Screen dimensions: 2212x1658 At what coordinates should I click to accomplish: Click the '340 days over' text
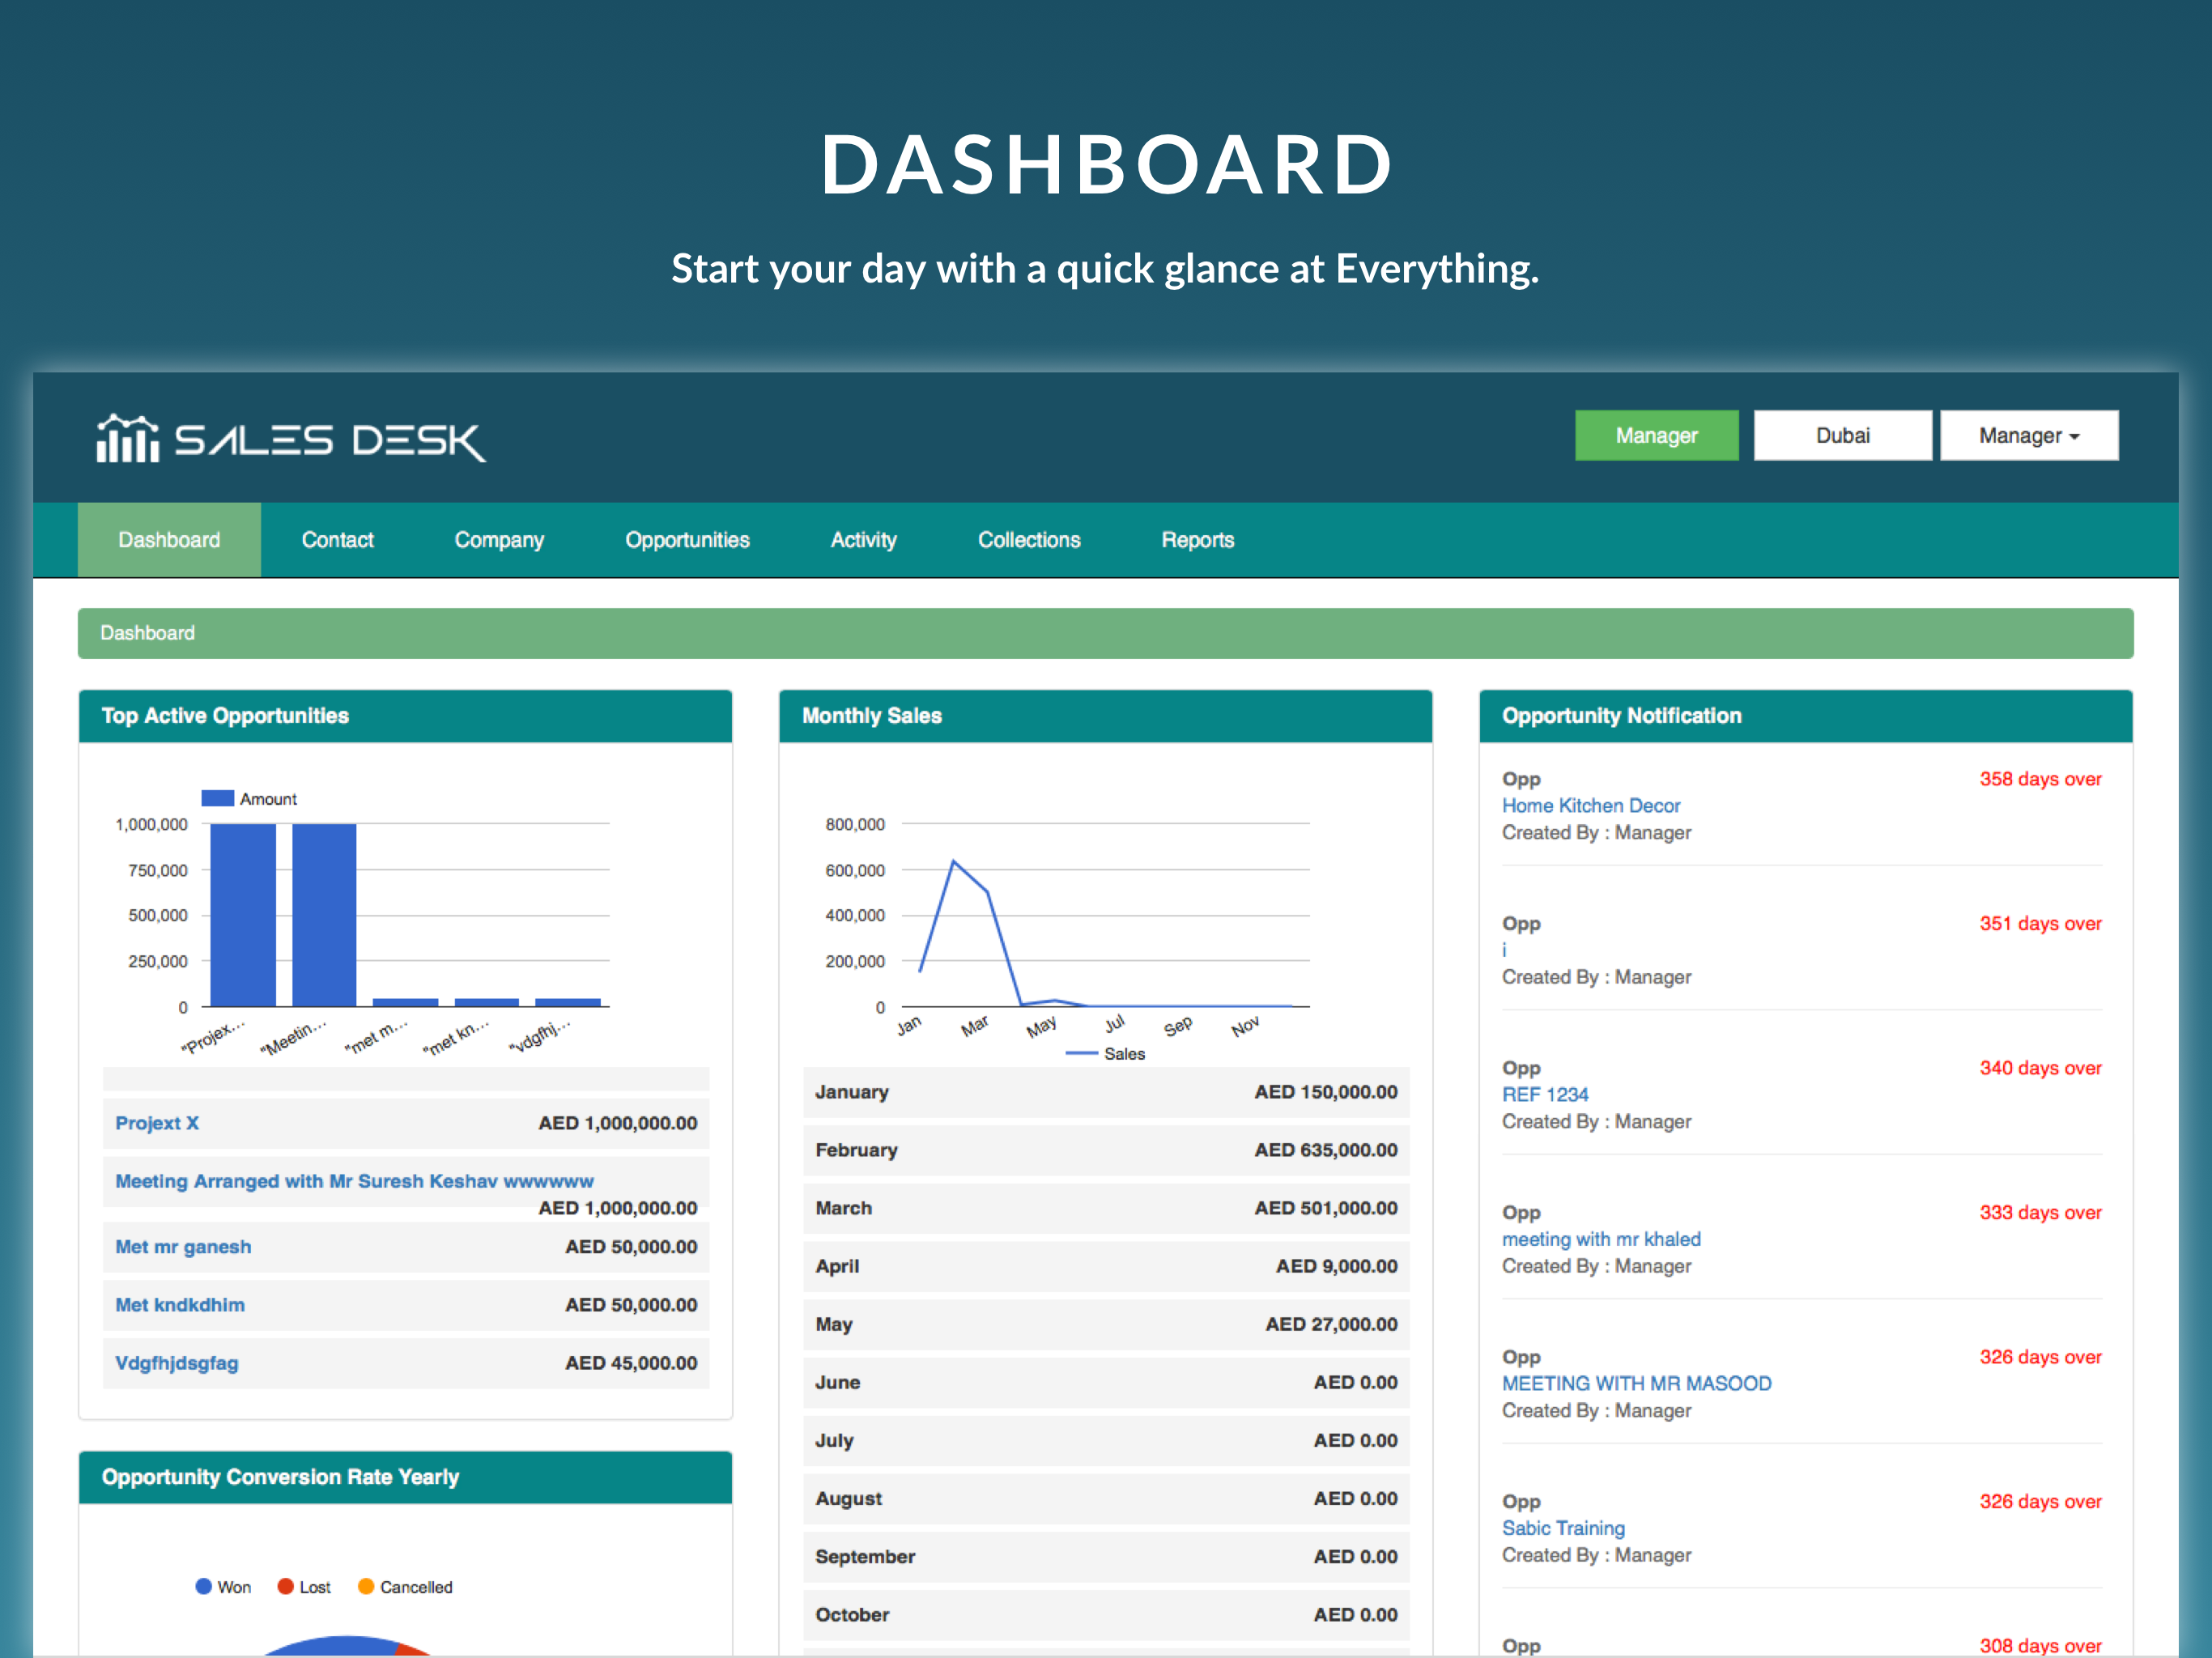pos(2040,1068)
